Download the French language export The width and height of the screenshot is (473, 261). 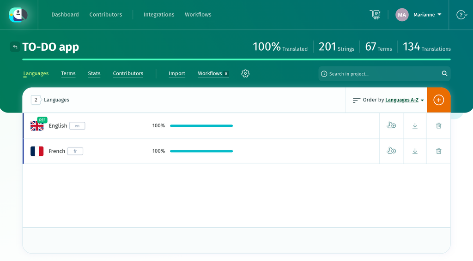coord(415,151)
